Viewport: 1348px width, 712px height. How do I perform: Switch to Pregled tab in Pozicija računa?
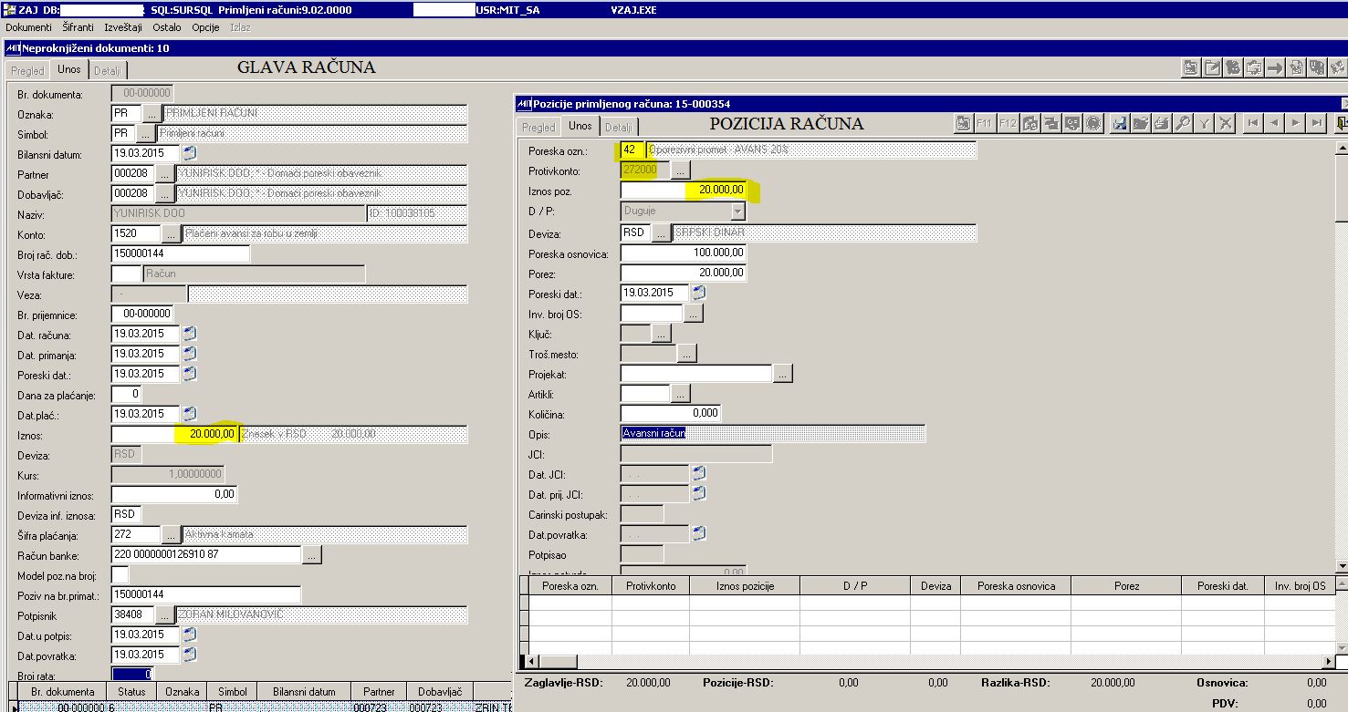538,128
